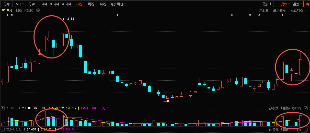310x133 pixels.
Task: Open the 叠加 overlay dropdown
Action: coord(297,4)
